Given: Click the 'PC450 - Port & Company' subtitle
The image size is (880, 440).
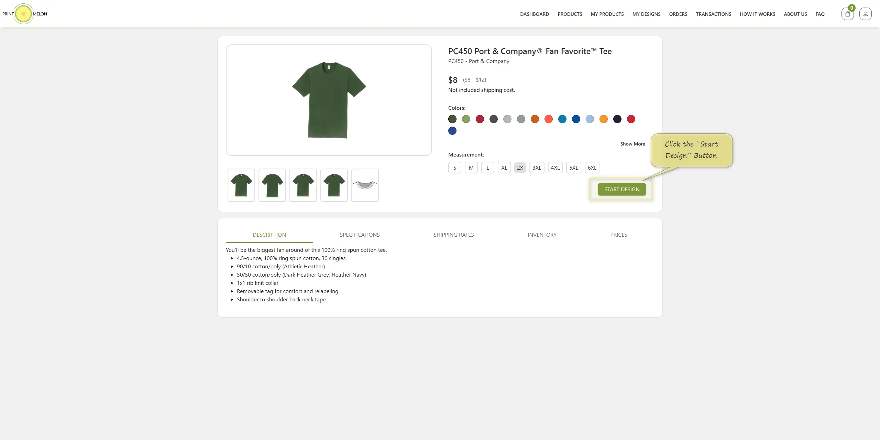Looking at the screenshot, I should pyautogui.click(x=478, y=61).
